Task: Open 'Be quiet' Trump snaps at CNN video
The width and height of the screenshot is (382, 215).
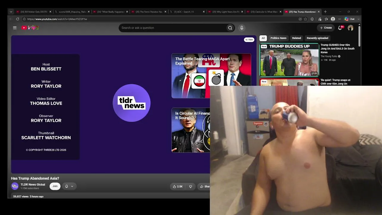Action: tap(335, 82)
